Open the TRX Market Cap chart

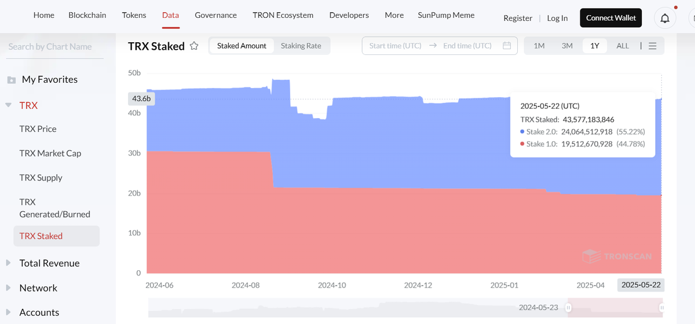[50, 153]
